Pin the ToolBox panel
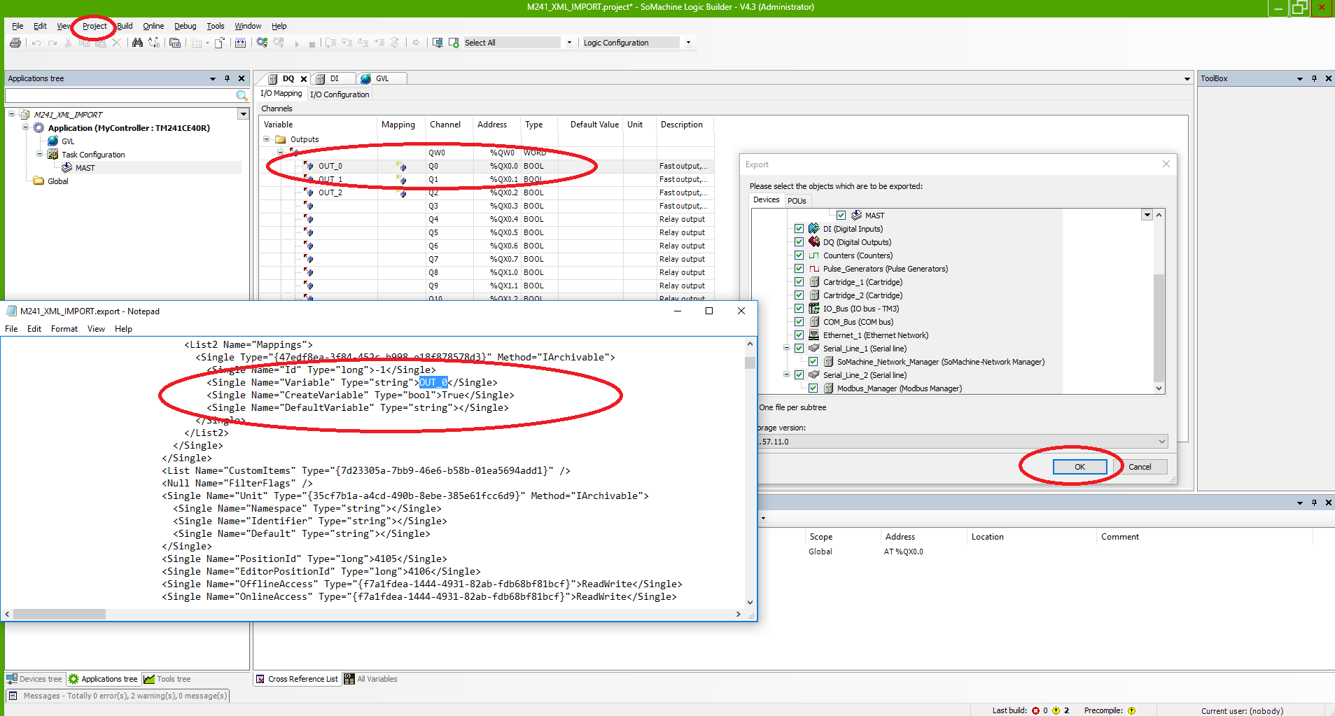 tap(1314, 78)
